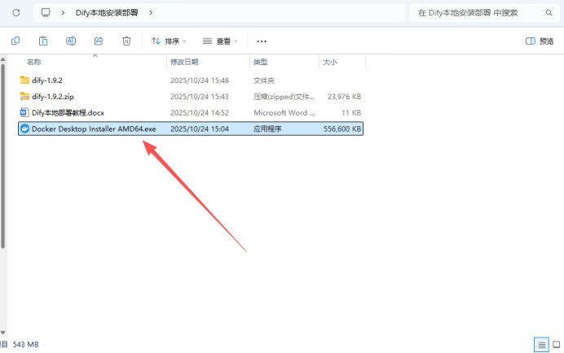Click the 11 KB size cell
Screen dimensions: 564x353
(351, 113)
